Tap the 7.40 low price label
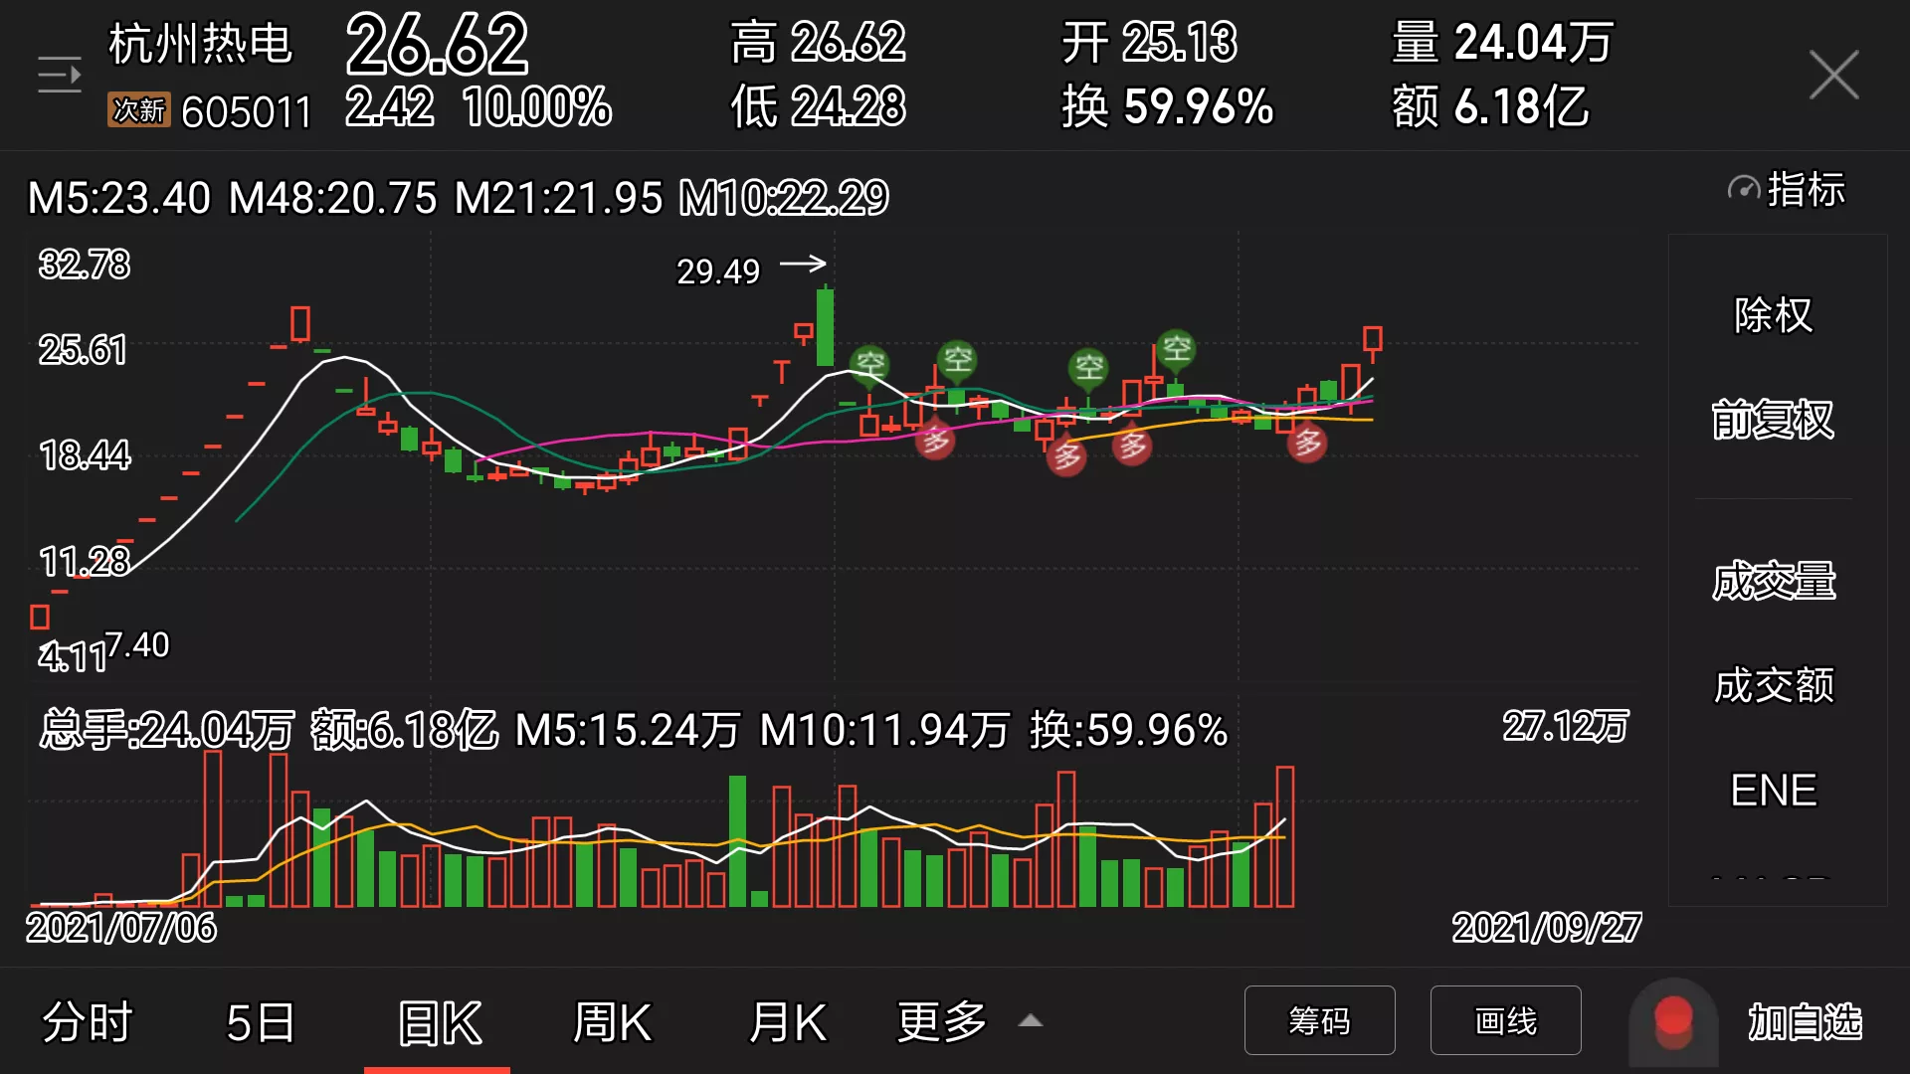 pos(137,645)
